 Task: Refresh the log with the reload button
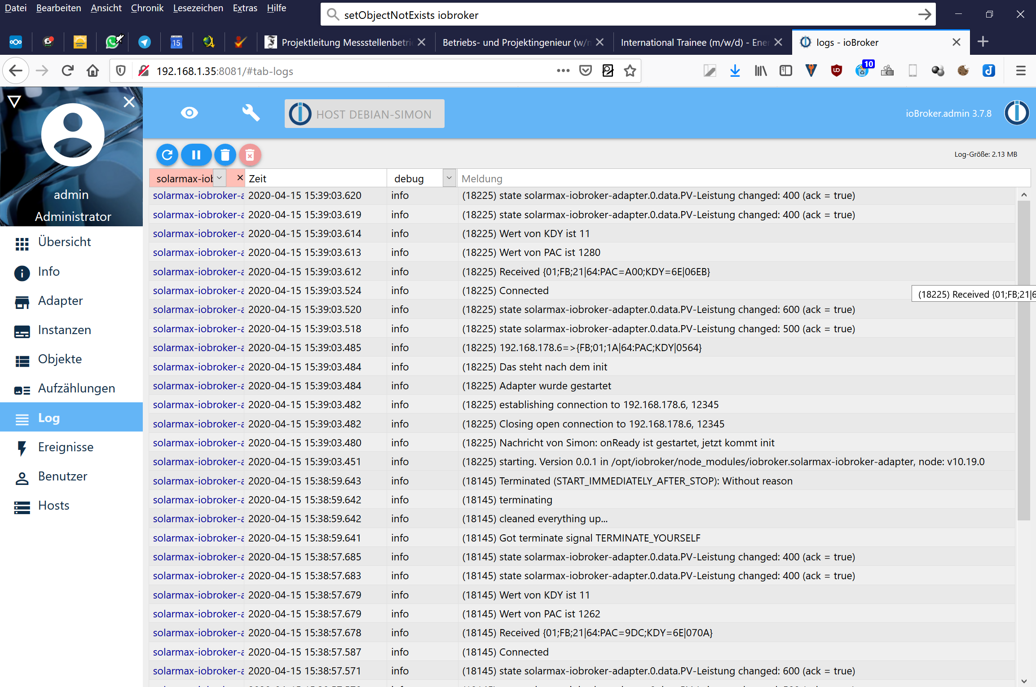[167, 155]
